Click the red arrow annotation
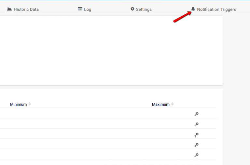Viewport: 250px width, 165px height. tap(182, 17)
